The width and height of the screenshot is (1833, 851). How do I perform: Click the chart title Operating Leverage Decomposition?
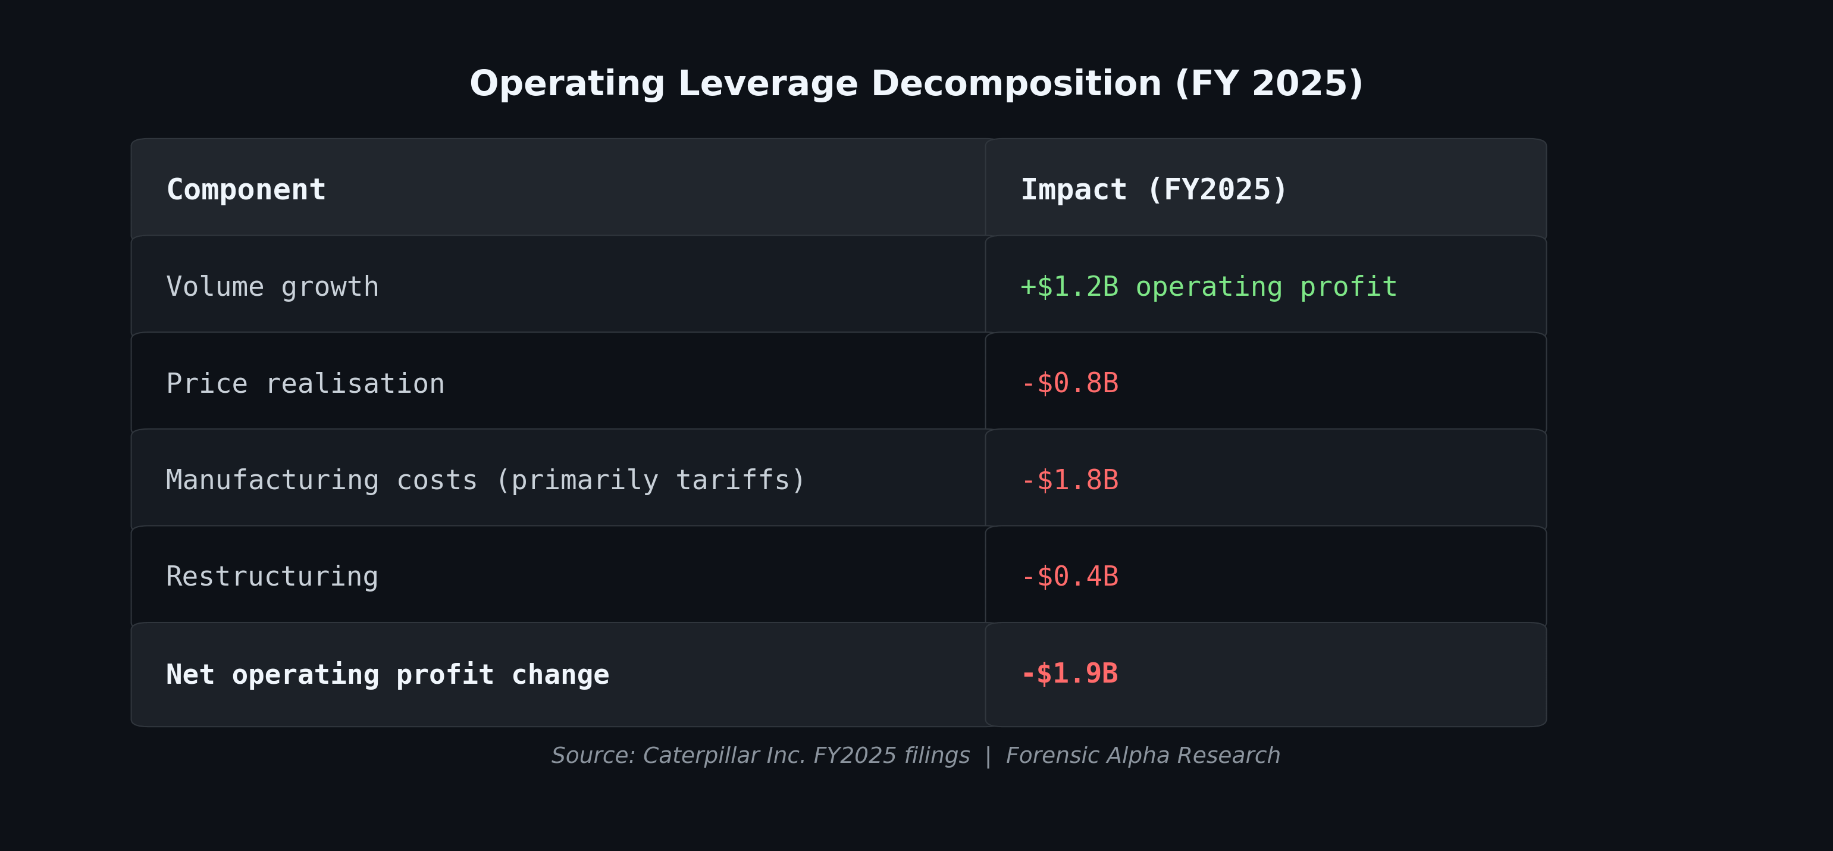(x=916, y=85)
